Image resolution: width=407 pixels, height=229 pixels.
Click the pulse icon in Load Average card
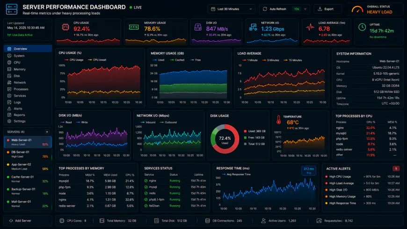[x=310, y=27]
